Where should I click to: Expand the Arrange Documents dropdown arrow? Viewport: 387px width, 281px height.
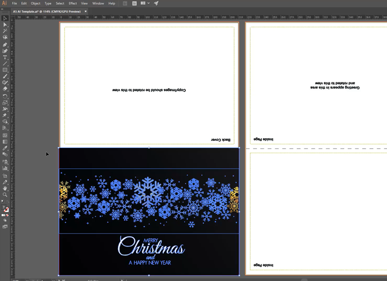149,3
